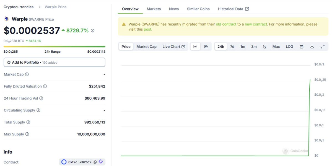Image resolution: width=332 pixels, height=166 pixels.
Task: Switch to the candlestick chart icon
Action: 206,46
